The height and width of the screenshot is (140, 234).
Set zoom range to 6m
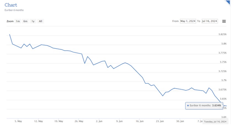tap(25, 21)
